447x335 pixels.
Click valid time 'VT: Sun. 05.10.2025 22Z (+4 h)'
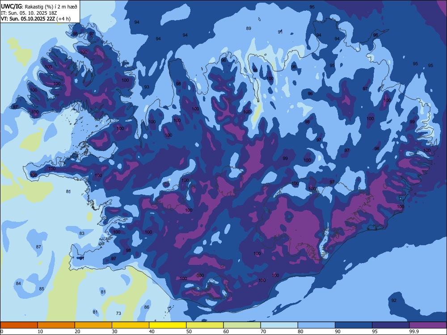coord(36,19)
